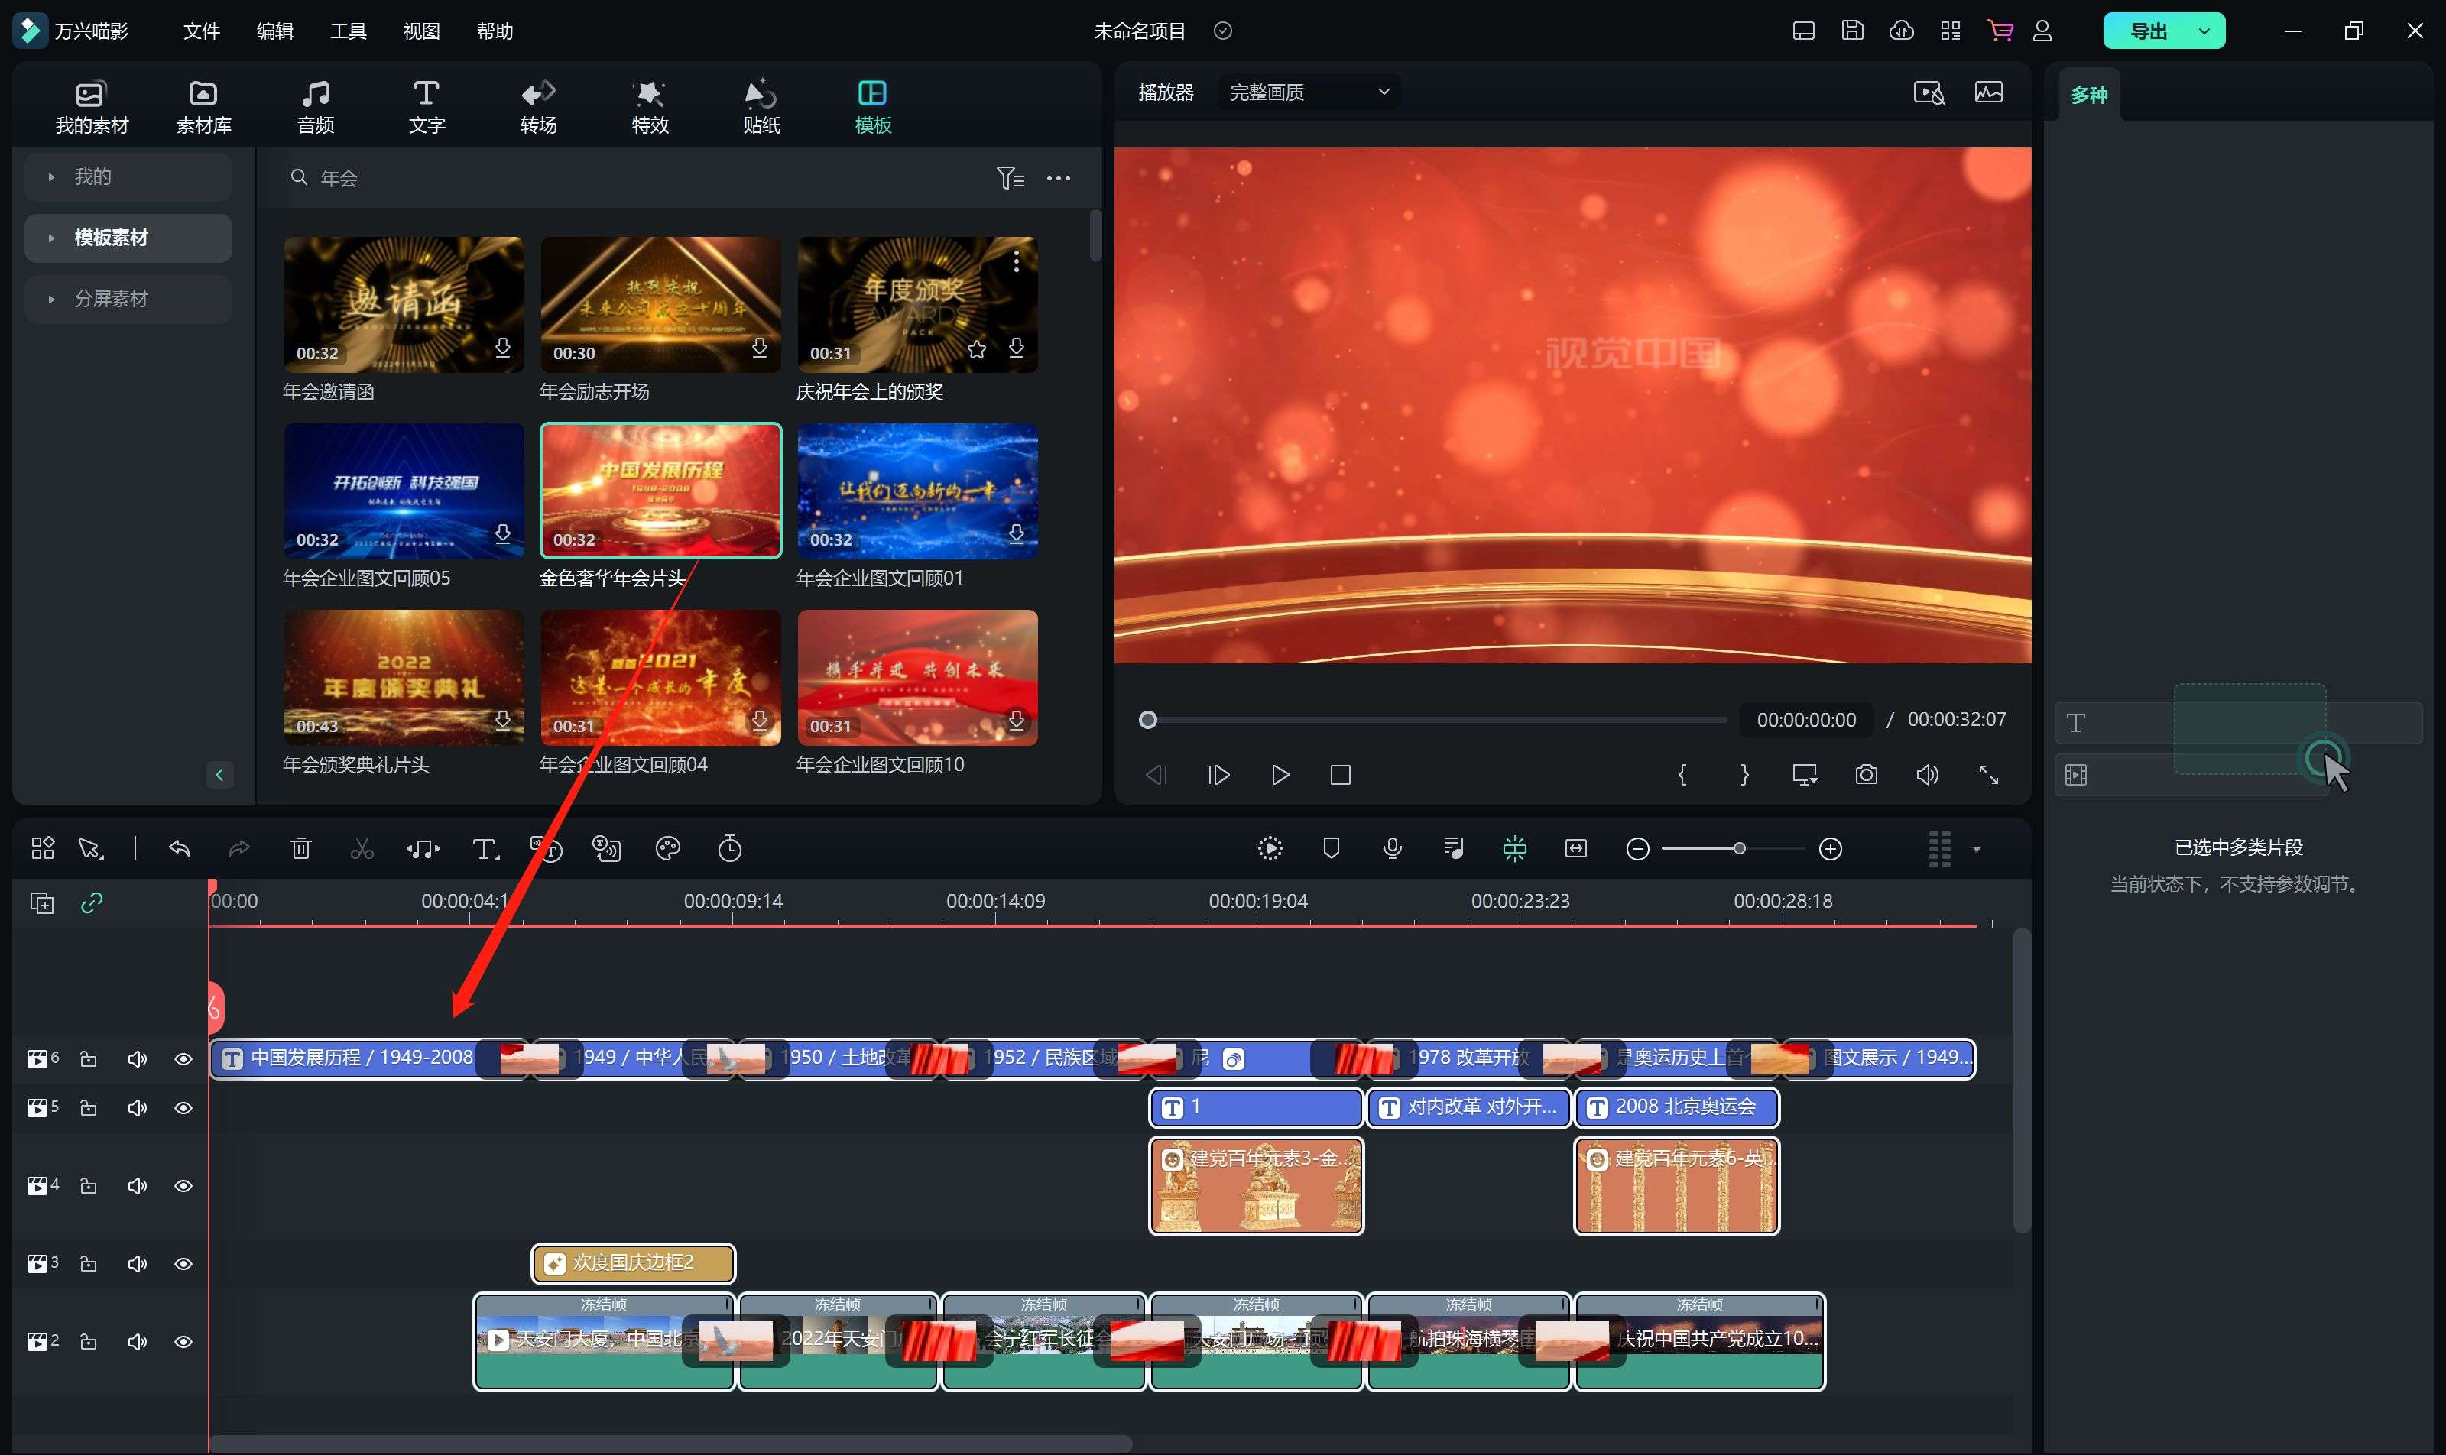
Task: Click the scissors split icon
Action: pyautogui.click(x=362, y=849)
